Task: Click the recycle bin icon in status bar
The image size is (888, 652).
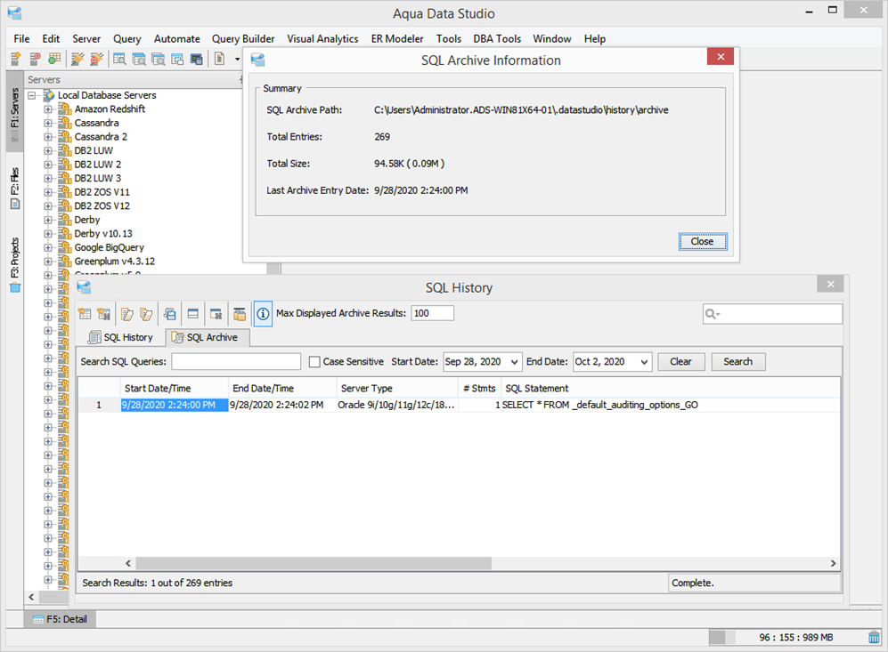Action: pyautogui.click(x=875, y=637)
